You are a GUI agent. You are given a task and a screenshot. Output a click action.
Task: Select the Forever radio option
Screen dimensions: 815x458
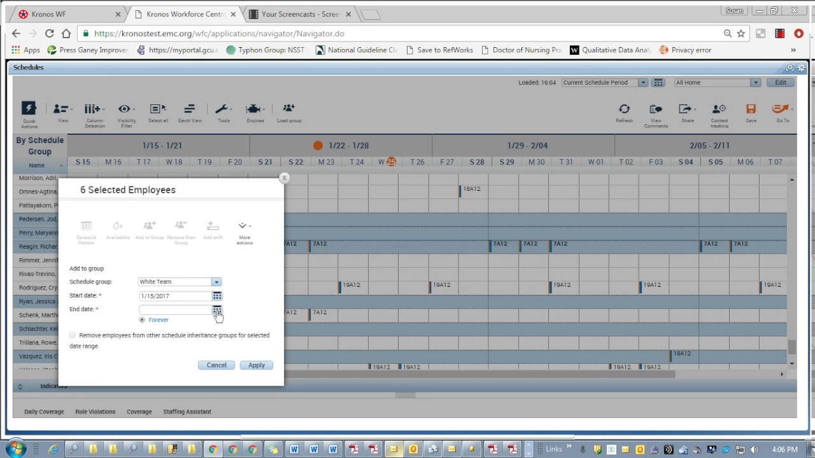(x=142, y=320)
